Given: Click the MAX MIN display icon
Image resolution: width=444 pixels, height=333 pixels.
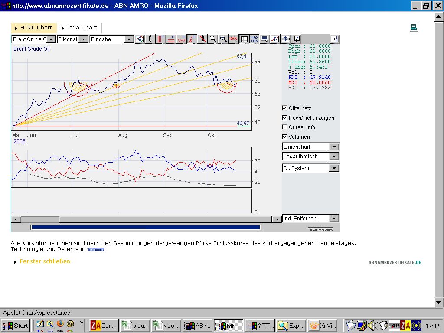Looking at the screenshot, I should [254, 39].
